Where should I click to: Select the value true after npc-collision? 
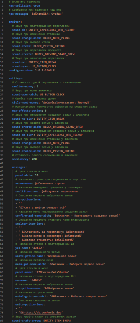point(37,6)
